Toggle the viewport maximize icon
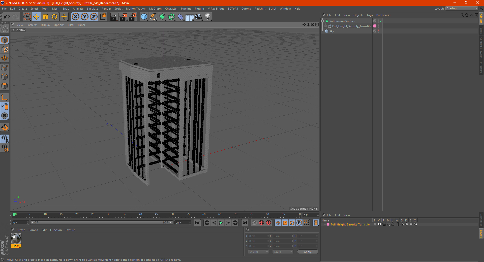Image resolution: width=484 pixels, height=262 pixels. pos(317,25)
